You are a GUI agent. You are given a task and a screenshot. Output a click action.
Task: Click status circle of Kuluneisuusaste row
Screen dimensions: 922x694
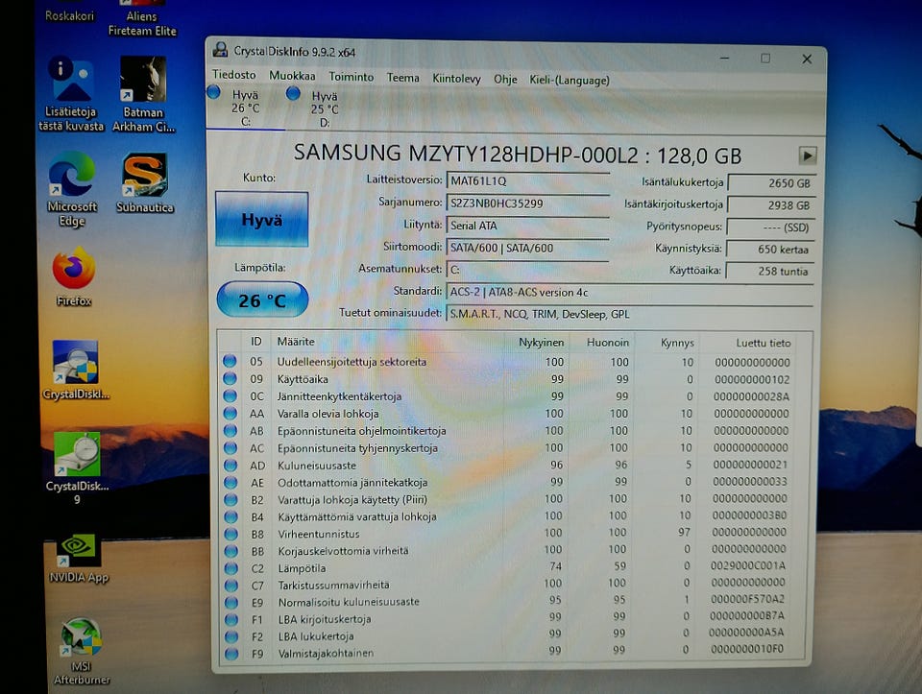point(230,466)
